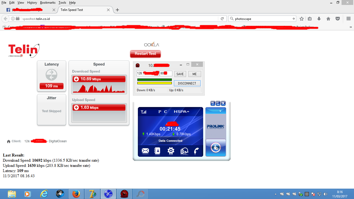Click the SAVE button in proxy tool
The height and width of the screenshot is (199, 354).
tap(180, 74)
